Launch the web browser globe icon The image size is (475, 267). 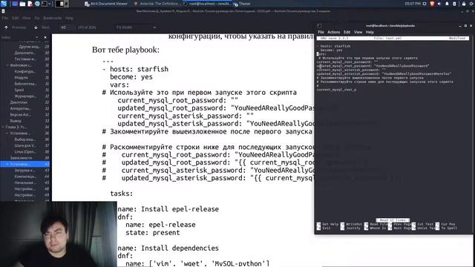(x=37, y=4)
